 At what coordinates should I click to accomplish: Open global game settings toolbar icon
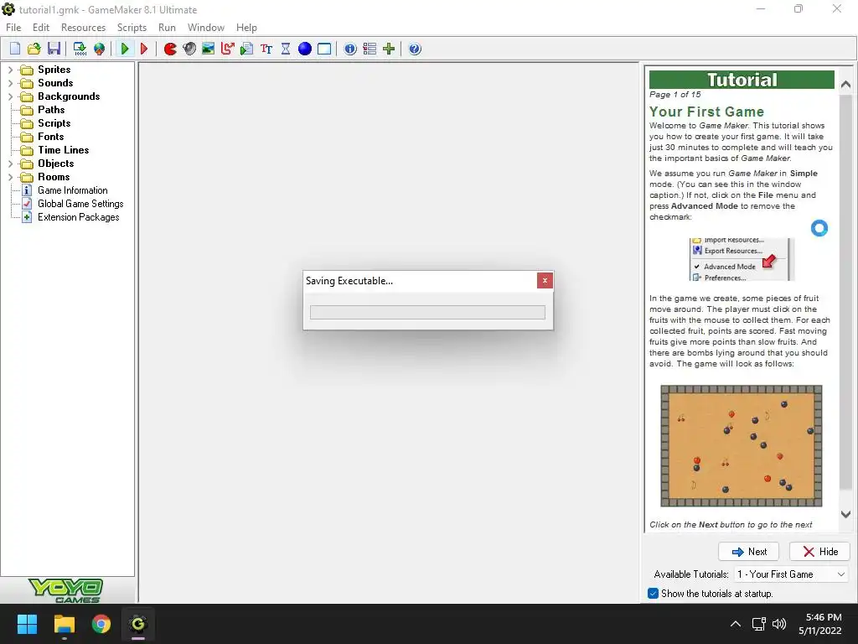370,49
